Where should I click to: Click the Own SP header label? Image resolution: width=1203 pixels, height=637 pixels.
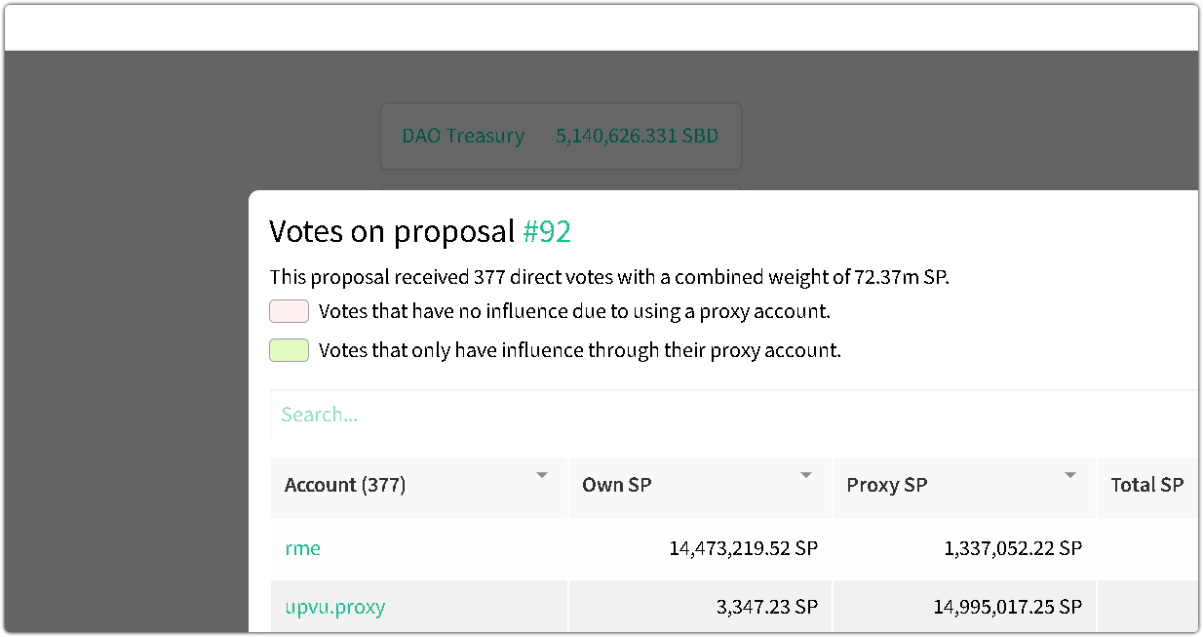[617, 485]
